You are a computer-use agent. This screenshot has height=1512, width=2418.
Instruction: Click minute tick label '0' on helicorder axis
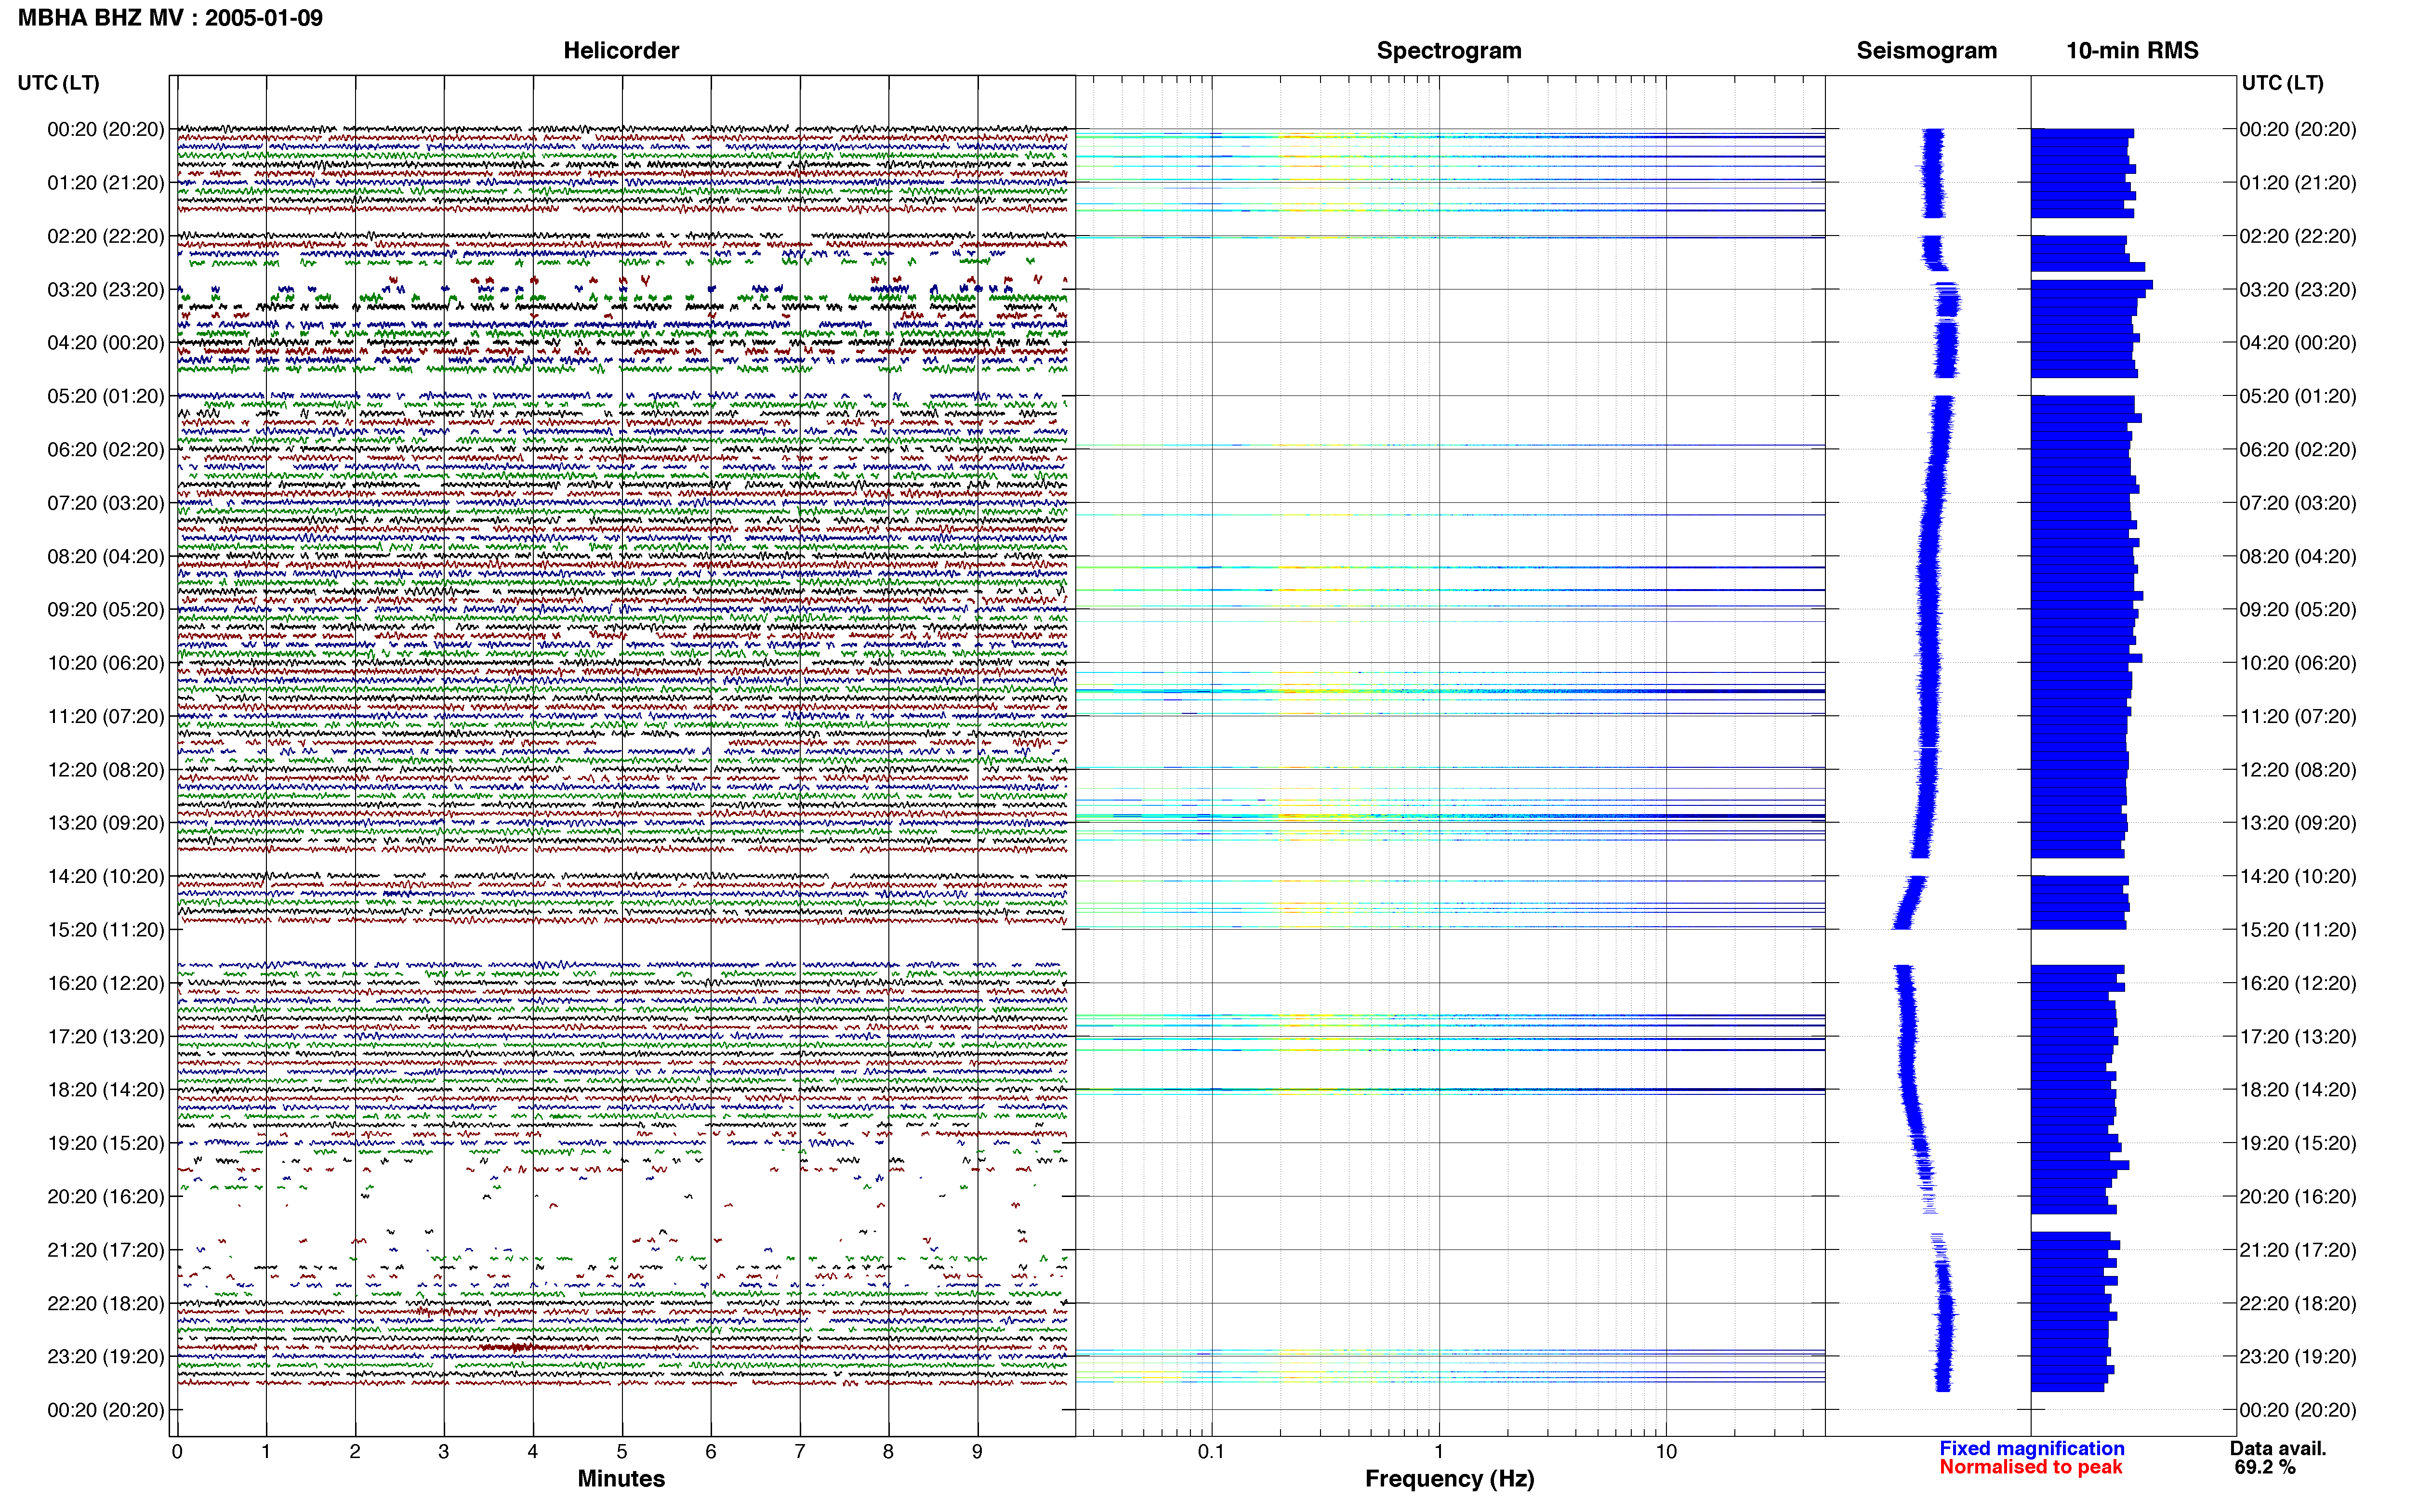(177, 1451)
